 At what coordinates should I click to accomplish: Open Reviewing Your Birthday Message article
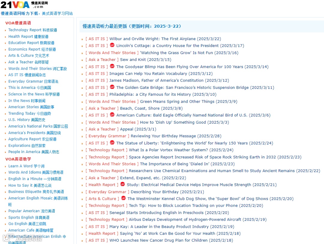(x=176, y=136)
